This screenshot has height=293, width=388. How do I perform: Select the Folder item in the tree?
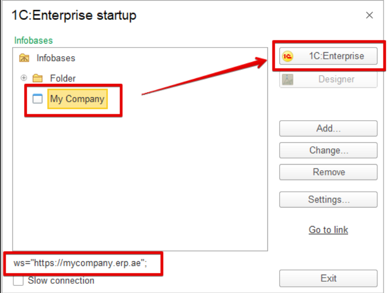tap(62, 78)
